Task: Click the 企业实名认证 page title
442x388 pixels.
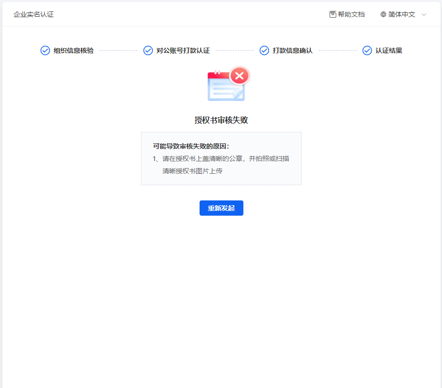Action: [33, 14]
